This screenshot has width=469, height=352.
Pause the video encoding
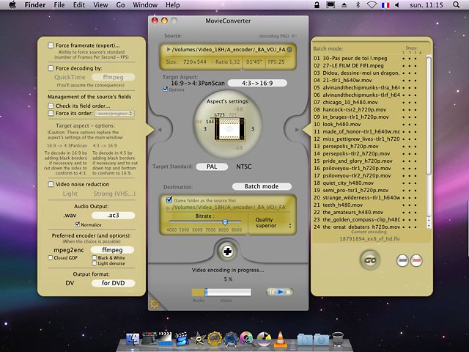pyautogui.click(x=272, y=292)
